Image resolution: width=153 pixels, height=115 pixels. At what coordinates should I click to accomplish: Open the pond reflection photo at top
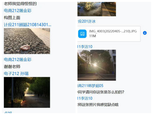(97, 9)
